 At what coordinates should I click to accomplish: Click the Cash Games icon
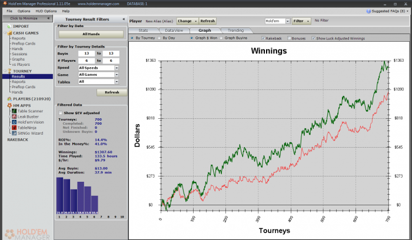coord(9,33)
